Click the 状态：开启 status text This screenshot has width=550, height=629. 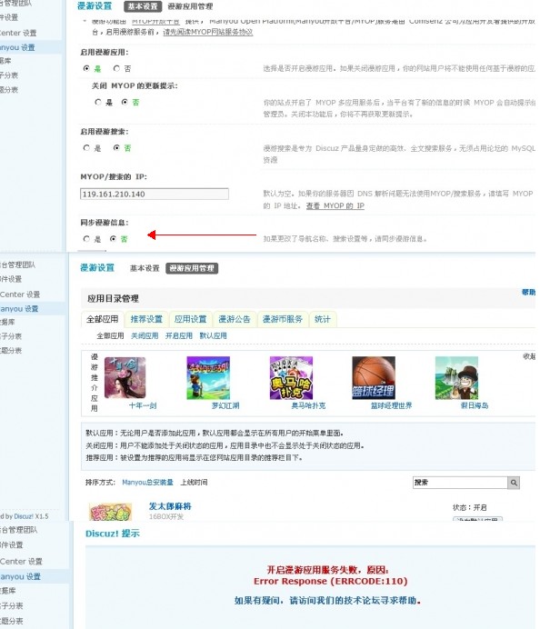[469, 507]
